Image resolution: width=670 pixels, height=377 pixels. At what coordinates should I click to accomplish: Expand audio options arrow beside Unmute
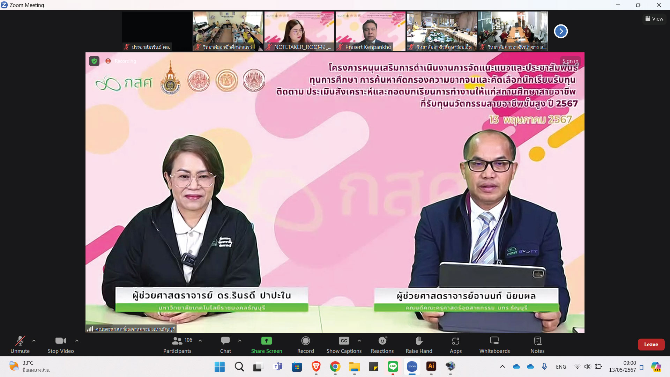click(34, 341)
